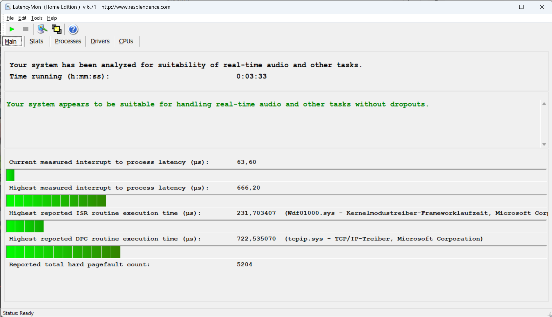552x317 pixels.
Task: Click the green system suitable message
Action: point(217,105)
